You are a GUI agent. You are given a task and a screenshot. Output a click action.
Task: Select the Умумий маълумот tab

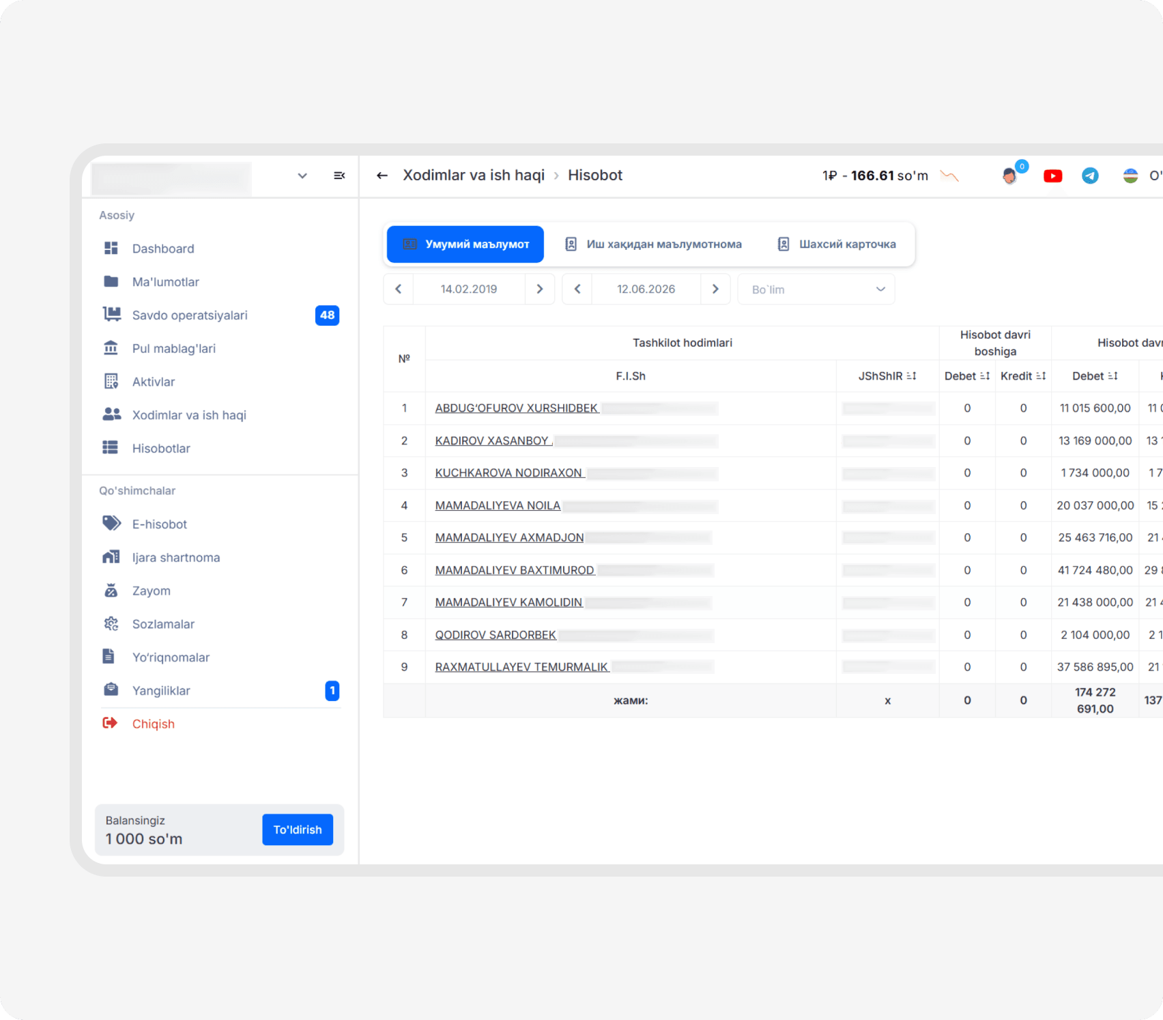point(465,244)
